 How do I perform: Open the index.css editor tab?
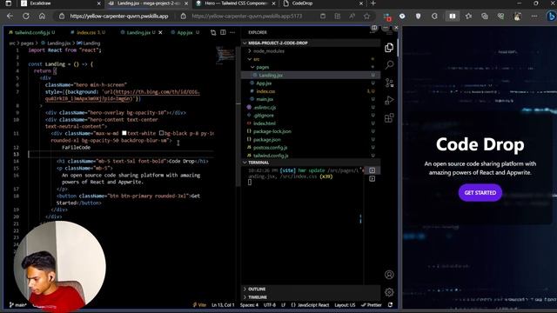pyautogui.click(x=87, y=32)
